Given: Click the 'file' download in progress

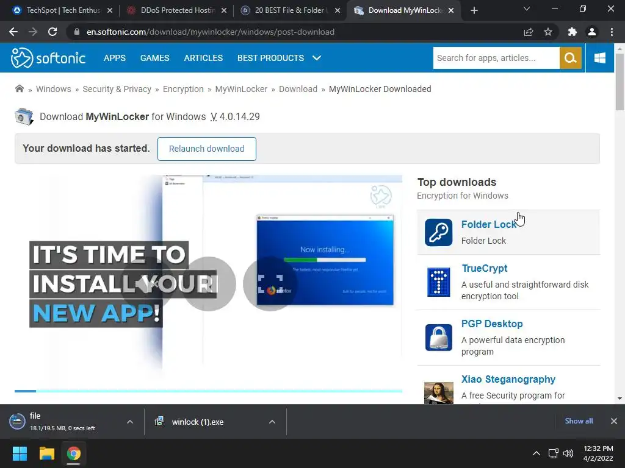Looking at the screenshot, I should pos(62,422).
